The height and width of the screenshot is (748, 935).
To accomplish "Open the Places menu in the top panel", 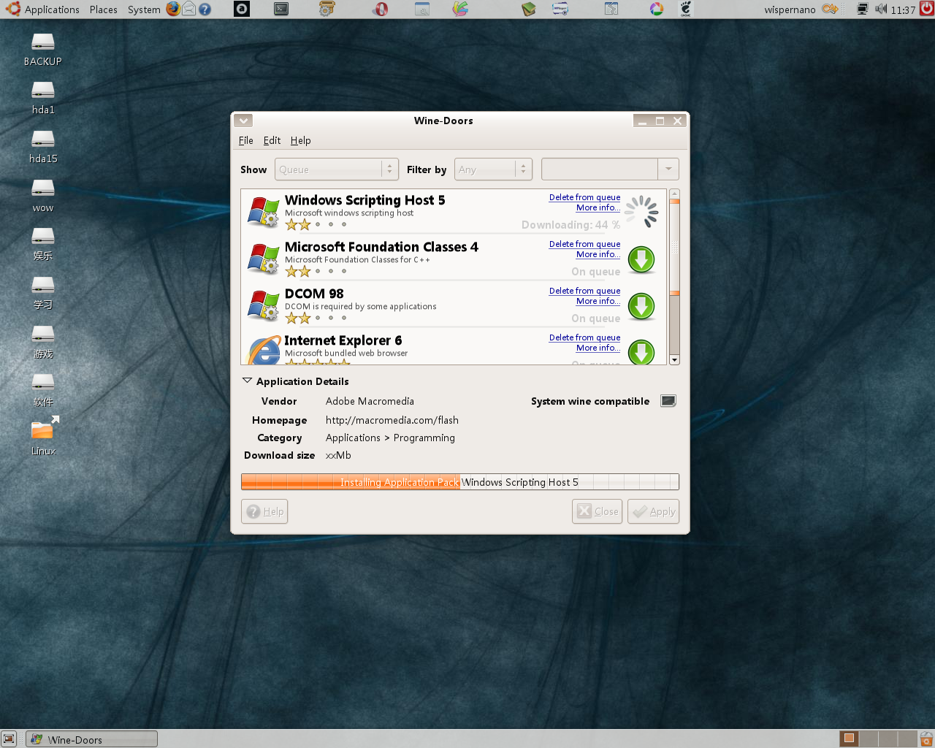I will (x=104, y=9).
